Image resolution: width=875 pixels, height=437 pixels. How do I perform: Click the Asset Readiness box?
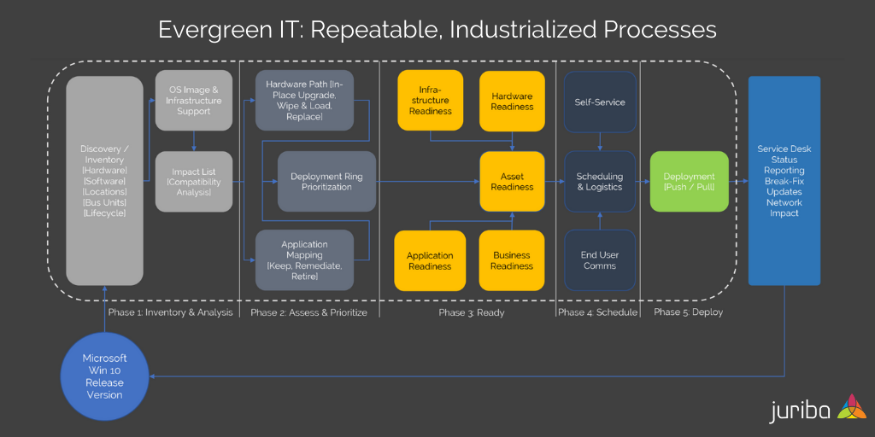coord(512,182)
